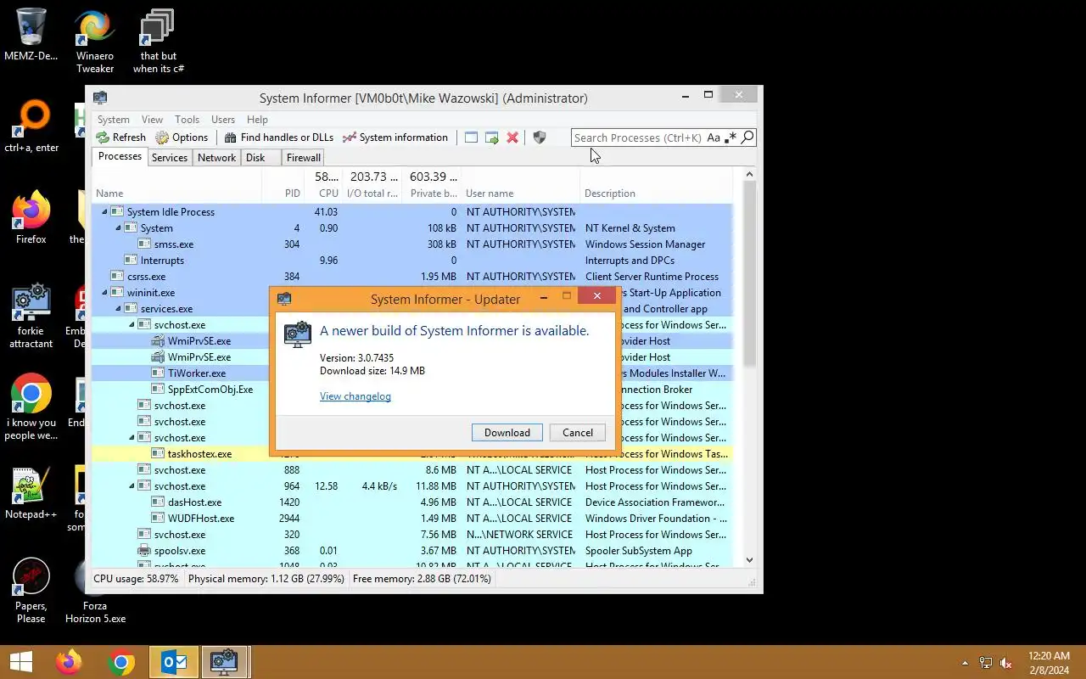Select the taskhostex.exe row
The height and width of the screenshot is (679, 1086).
point(199,454)
